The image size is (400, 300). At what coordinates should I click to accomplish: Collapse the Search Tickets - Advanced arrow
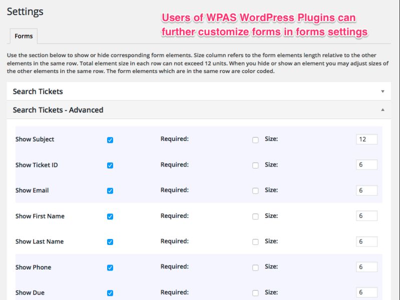tap(382, 110)
